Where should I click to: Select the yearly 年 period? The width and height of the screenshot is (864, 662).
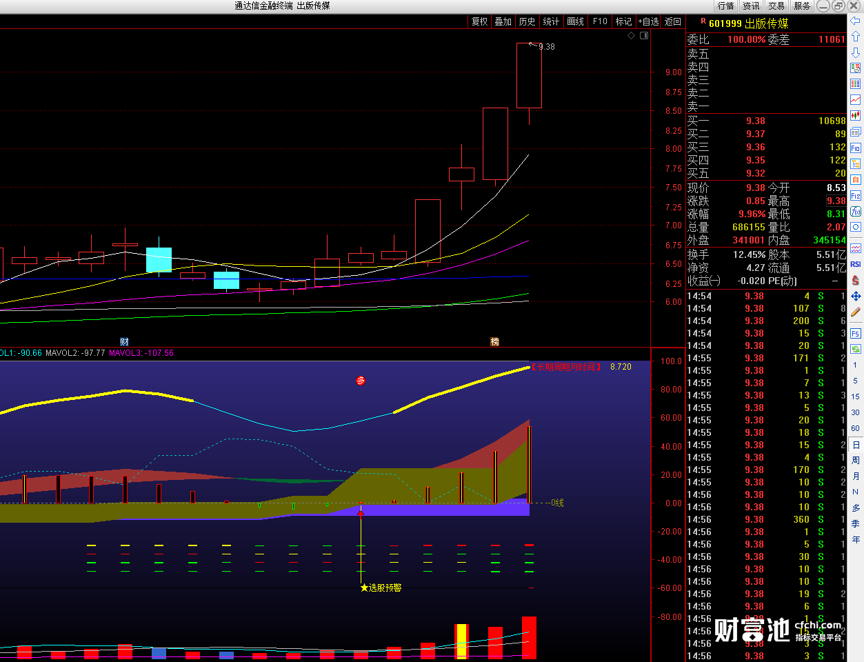click(x=856, y=540)
